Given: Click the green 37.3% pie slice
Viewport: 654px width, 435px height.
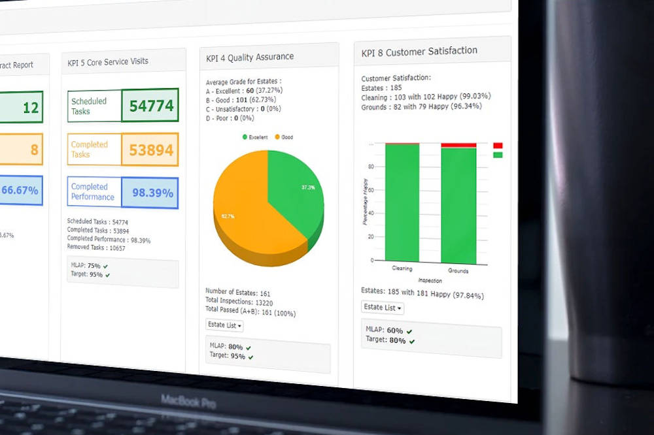Looking at the screenshot, I should coord(294,193).
